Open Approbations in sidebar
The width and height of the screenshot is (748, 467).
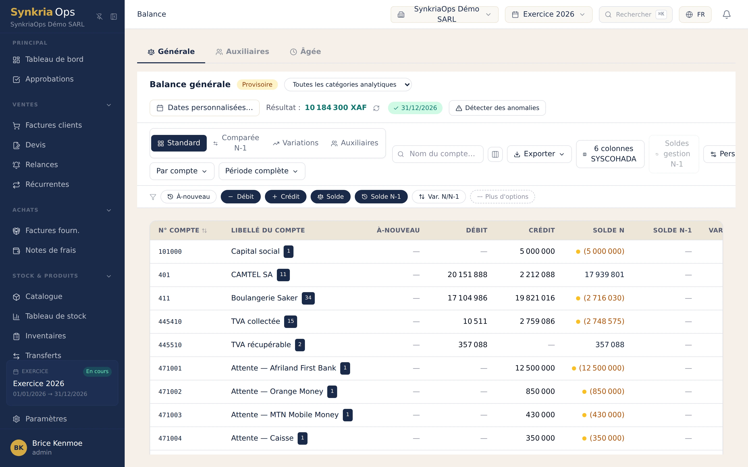click(62, 79)
